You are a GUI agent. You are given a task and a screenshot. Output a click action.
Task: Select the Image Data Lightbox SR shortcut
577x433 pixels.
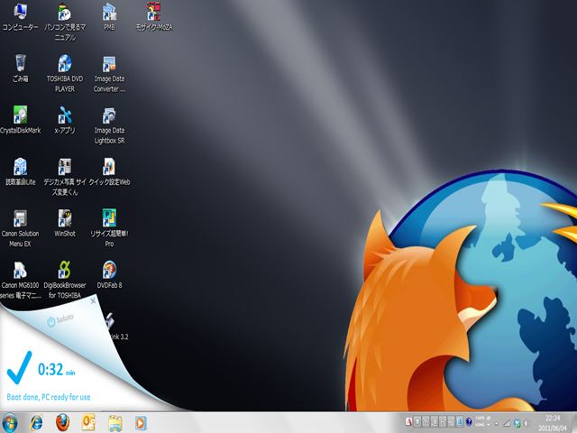tap(109, 125)
